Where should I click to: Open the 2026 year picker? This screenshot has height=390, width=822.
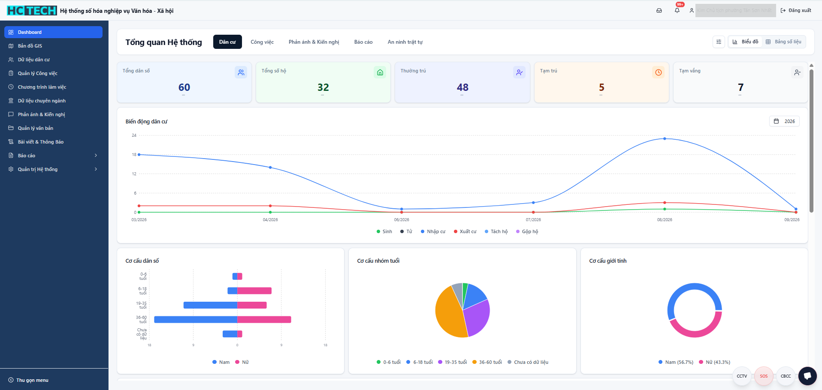784,121
